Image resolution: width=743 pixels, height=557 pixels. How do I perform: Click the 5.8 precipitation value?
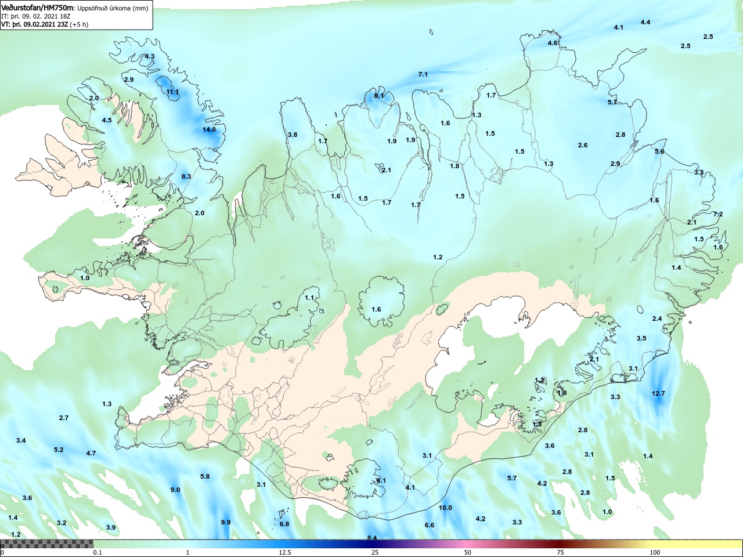click(205, 476)
